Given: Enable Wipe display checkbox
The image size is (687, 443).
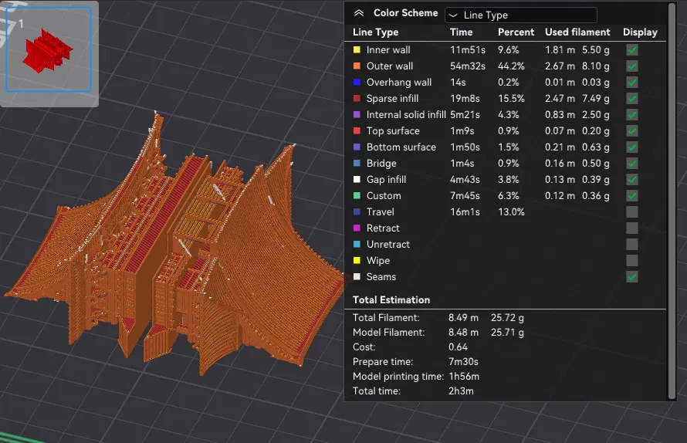Looking at the screenshot, I should [x=632, y=260].
